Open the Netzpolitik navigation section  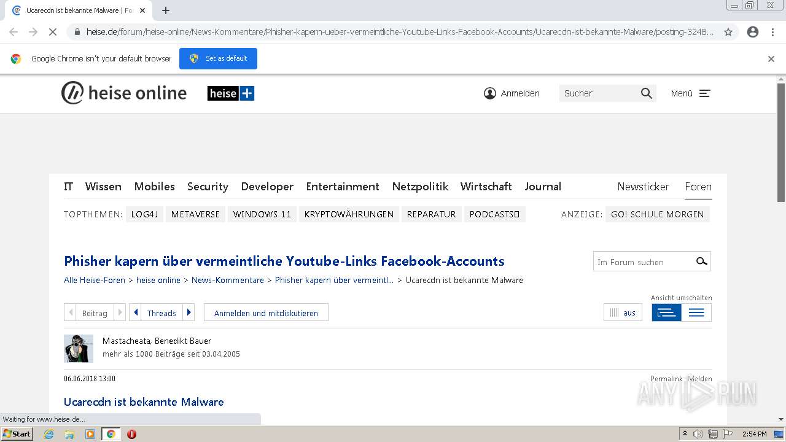click(420, 187)
